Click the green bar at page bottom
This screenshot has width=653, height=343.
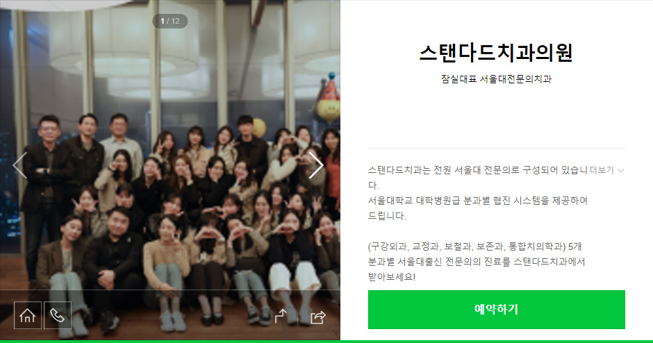(326, 342)
